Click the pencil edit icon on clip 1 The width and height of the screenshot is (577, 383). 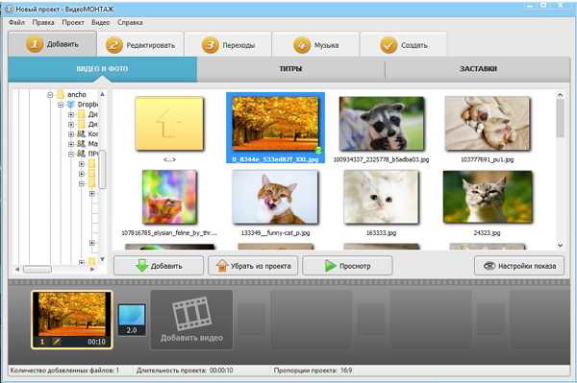57,342
